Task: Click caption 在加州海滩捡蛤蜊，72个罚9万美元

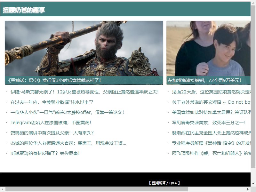Action: click(204, 80)
